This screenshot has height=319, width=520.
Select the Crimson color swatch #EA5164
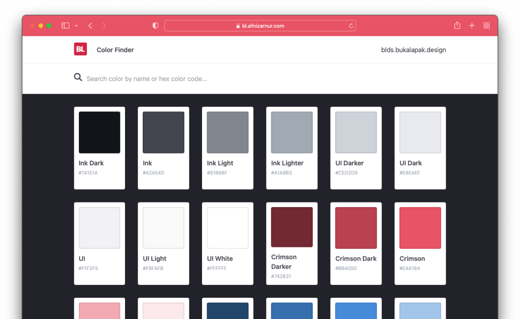tap(420, 228)
